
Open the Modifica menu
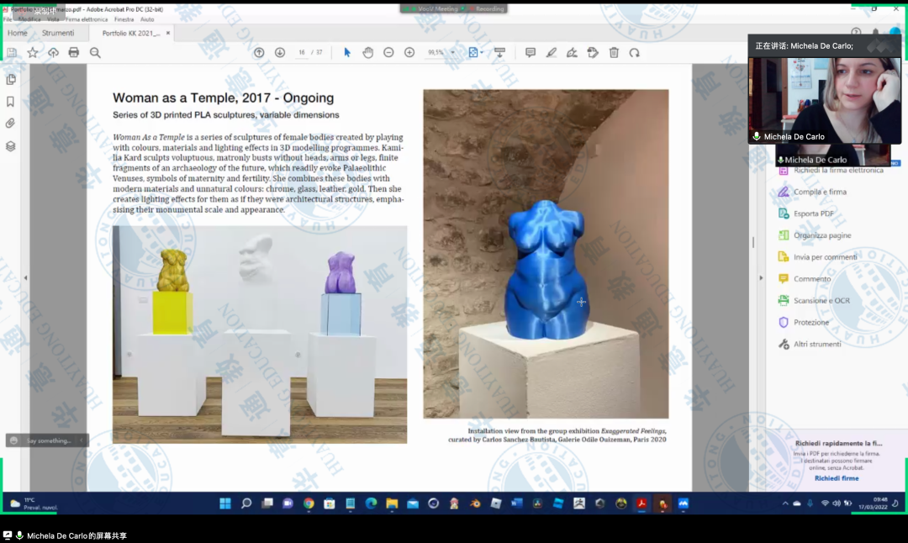pos(29,19)
